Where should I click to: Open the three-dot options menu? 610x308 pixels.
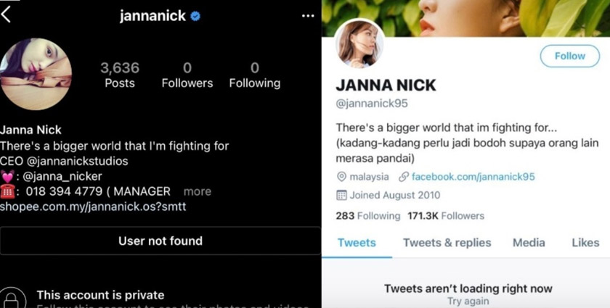pos(308,16)
